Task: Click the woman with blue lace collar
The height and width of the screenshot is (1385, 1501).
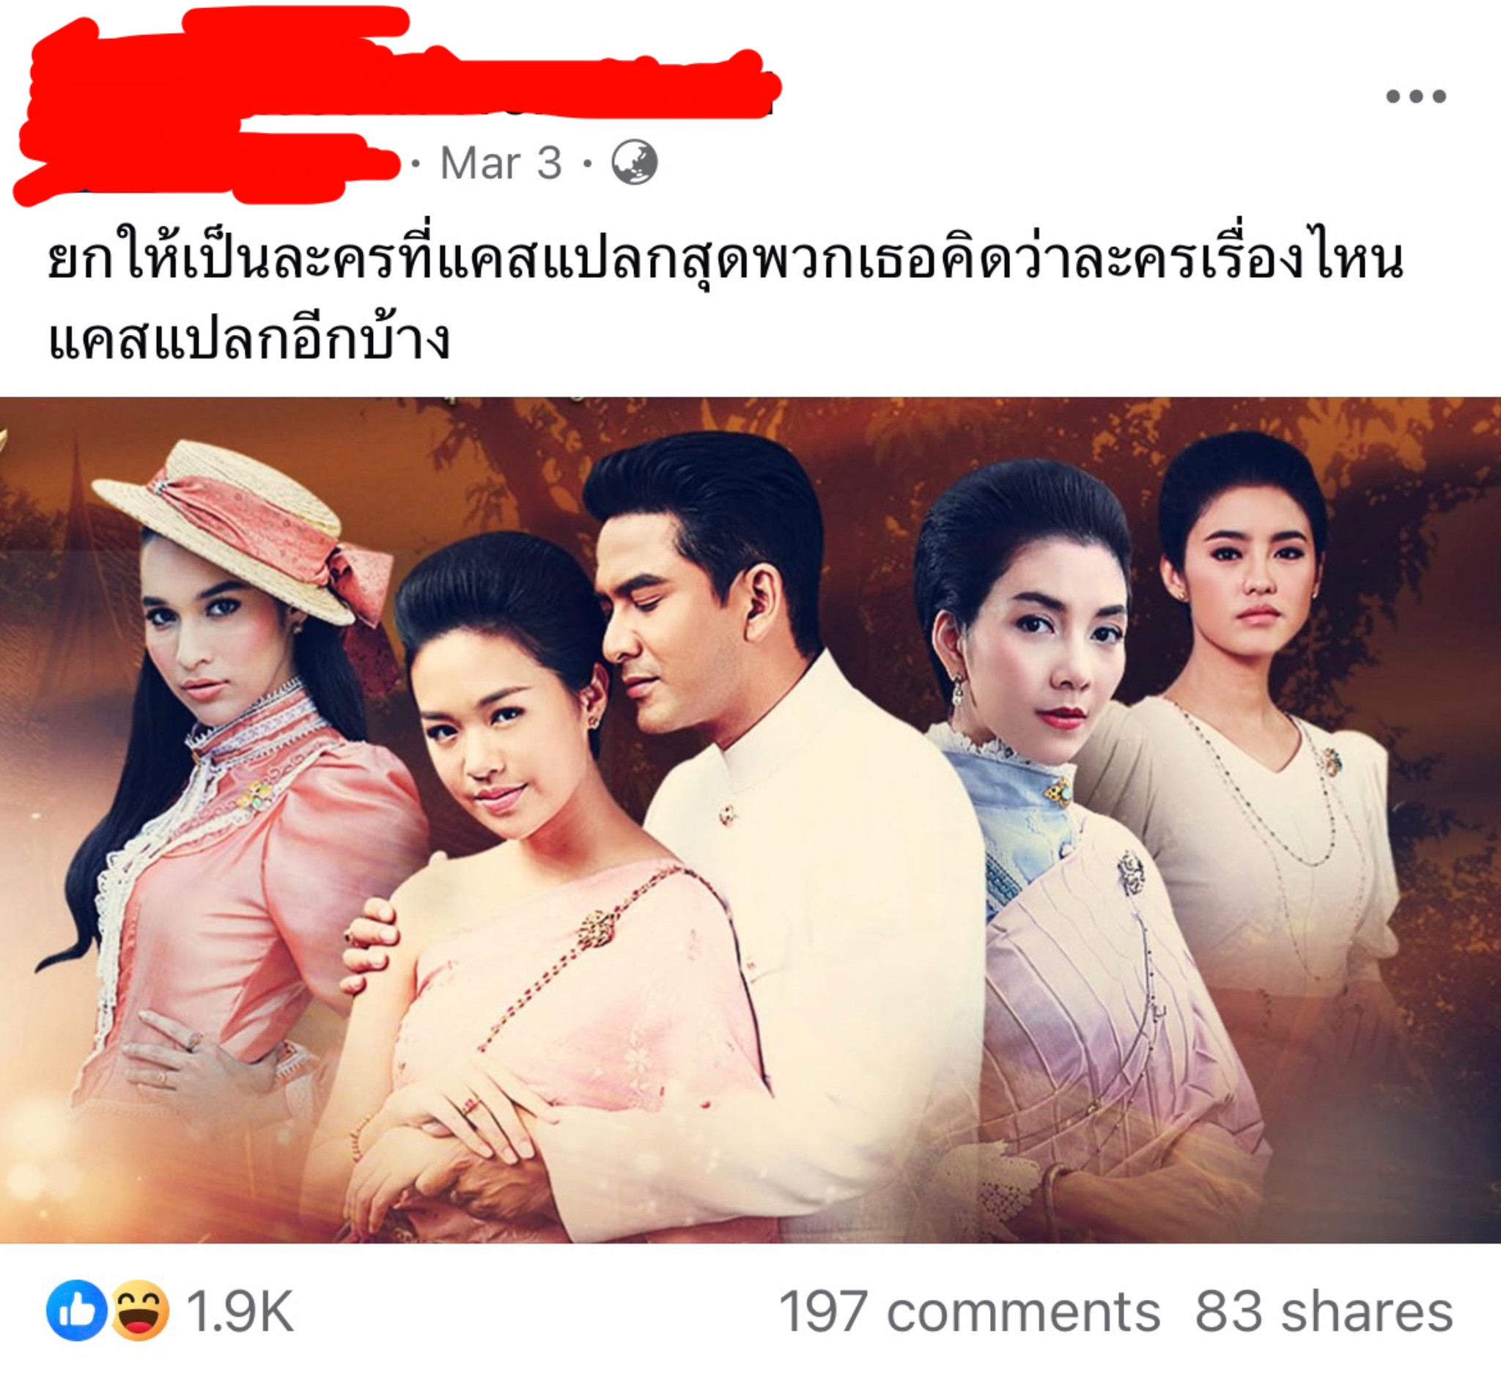Action: coord(1064,824)
